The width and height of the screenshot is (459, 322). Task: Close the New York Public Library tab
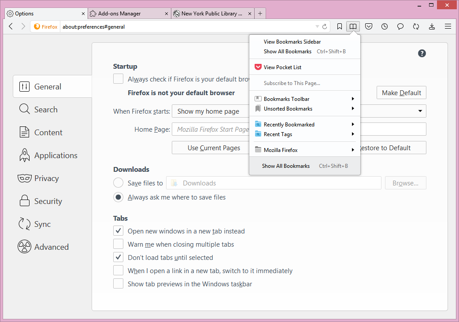coord(250,14)
